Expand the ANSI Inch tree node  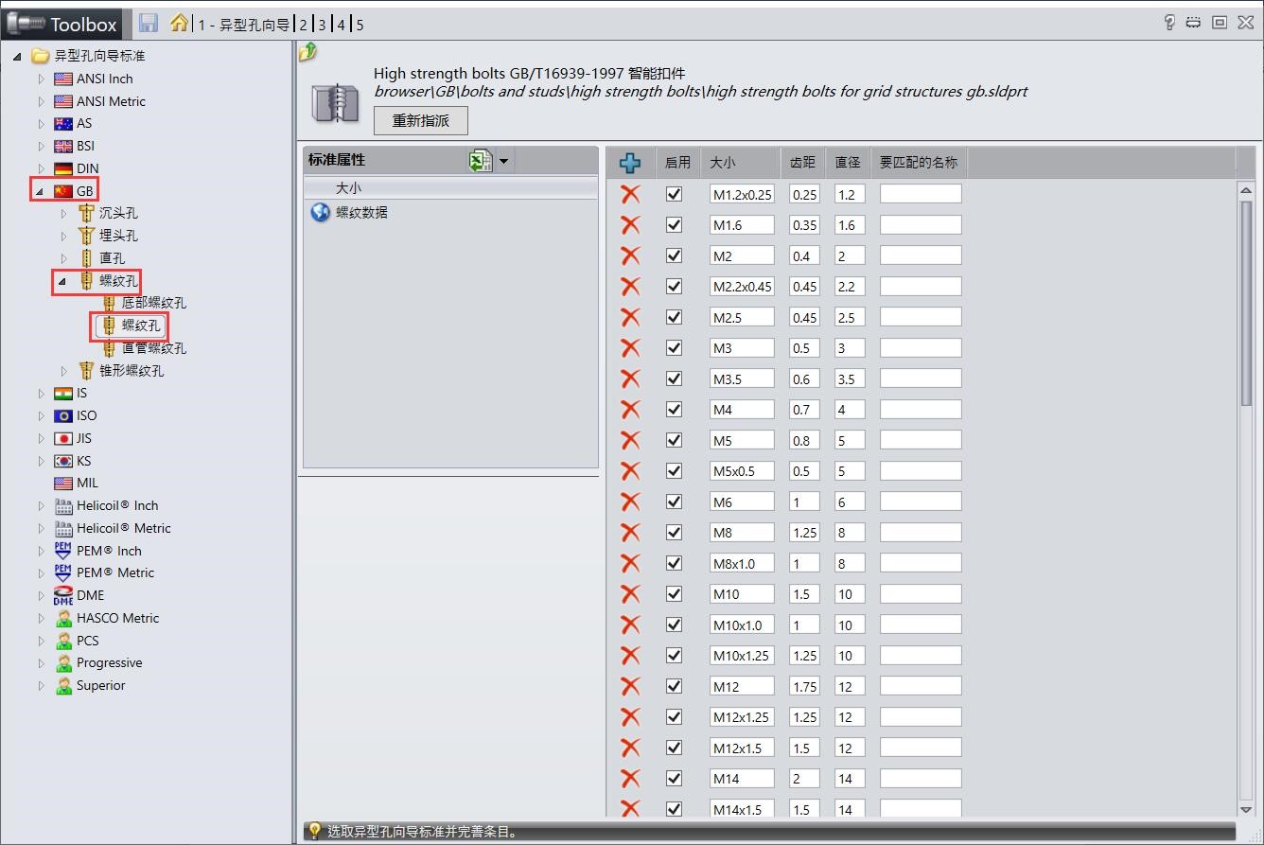40,79
